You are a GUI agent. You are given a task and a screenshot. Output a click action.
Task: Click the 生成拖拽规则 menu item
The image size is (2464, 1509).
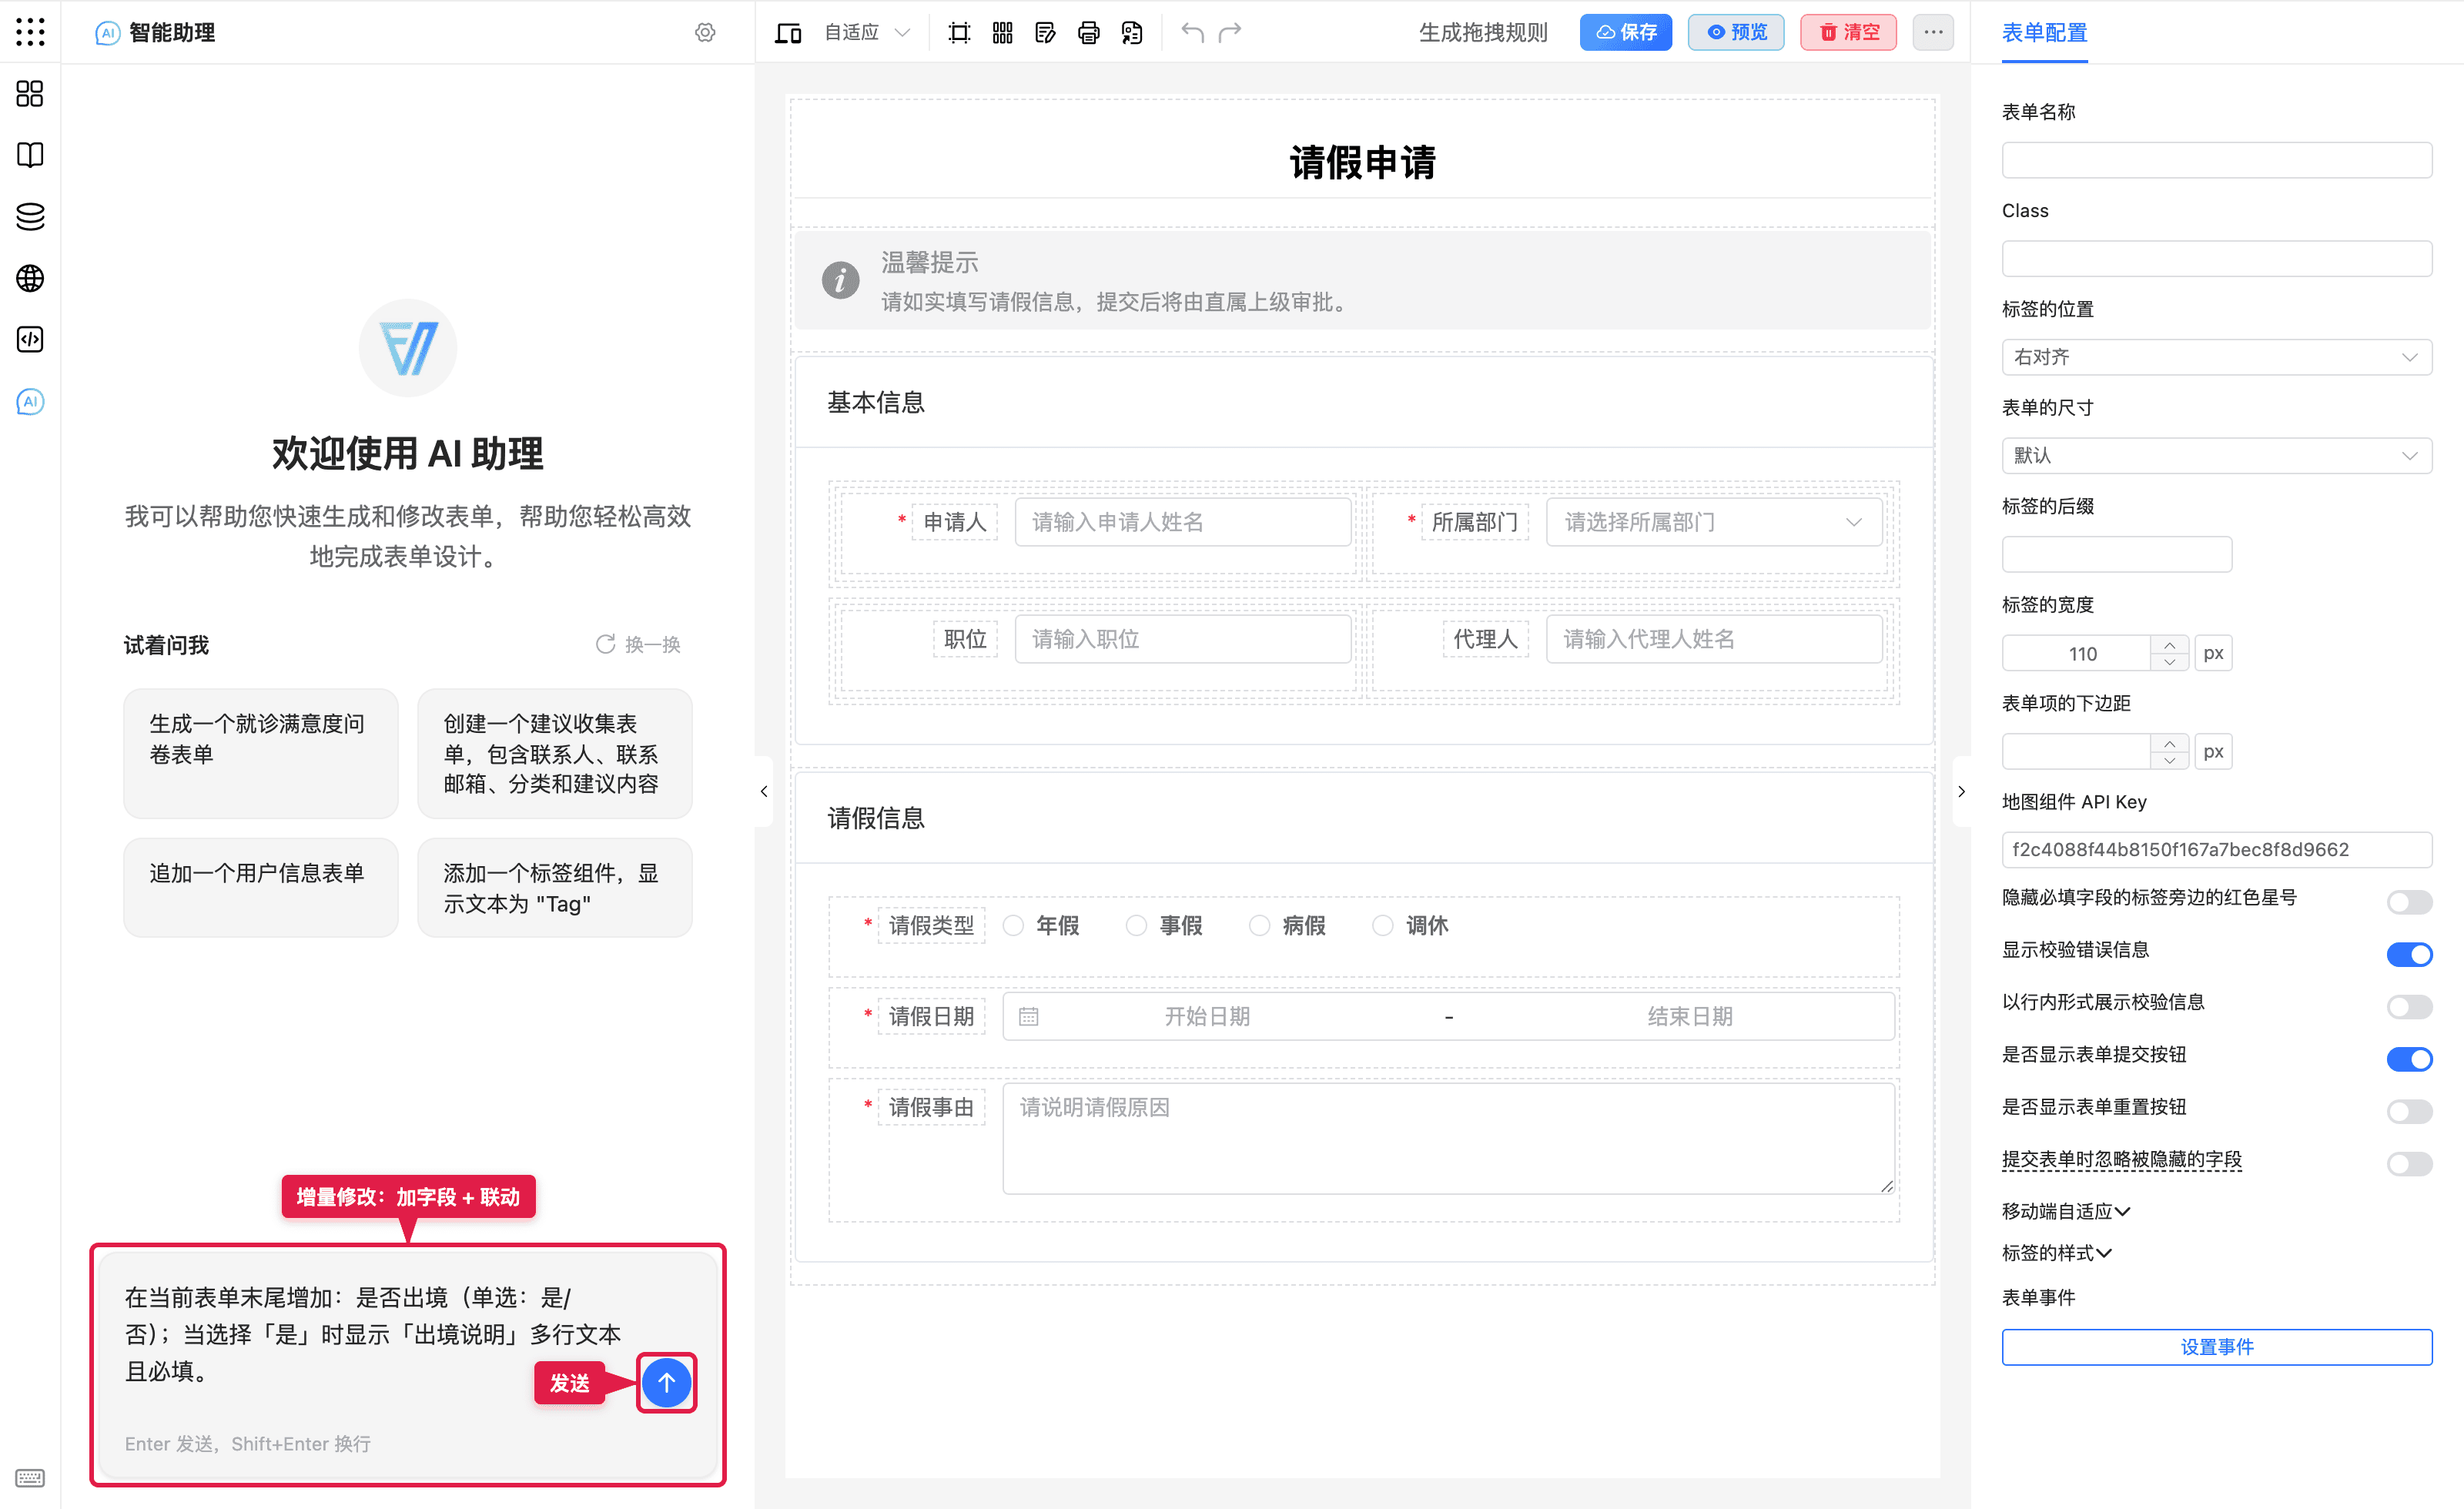(x=1483, y=33)
